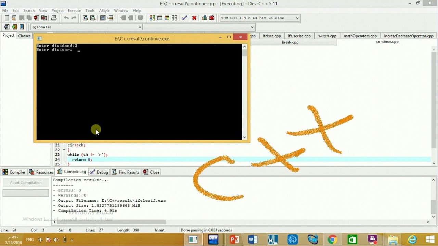438x246 pixels.
Task: Click the Syntax Check checkmark icon
Action: tap(184, 18)
